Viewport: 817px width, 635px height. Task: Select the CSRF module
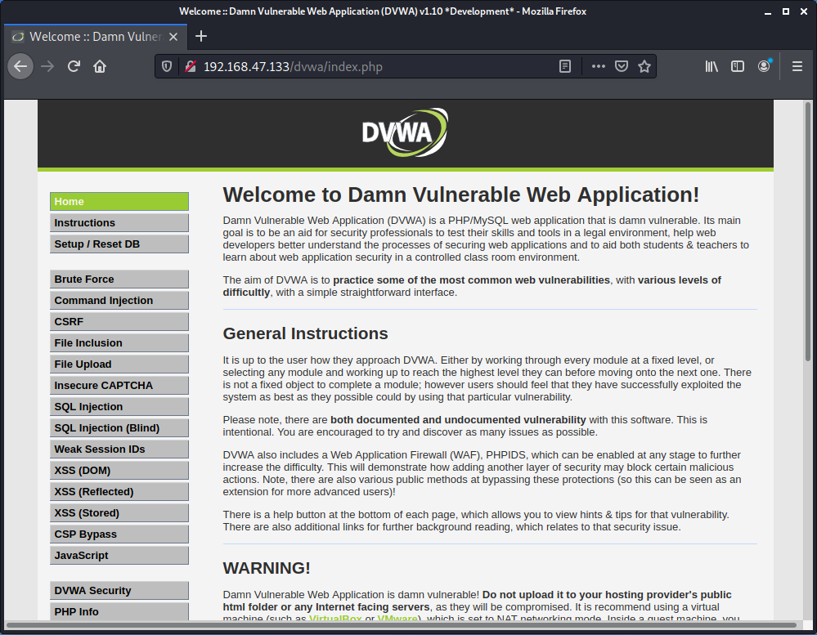pyautogui.click(x=119, y=322)
